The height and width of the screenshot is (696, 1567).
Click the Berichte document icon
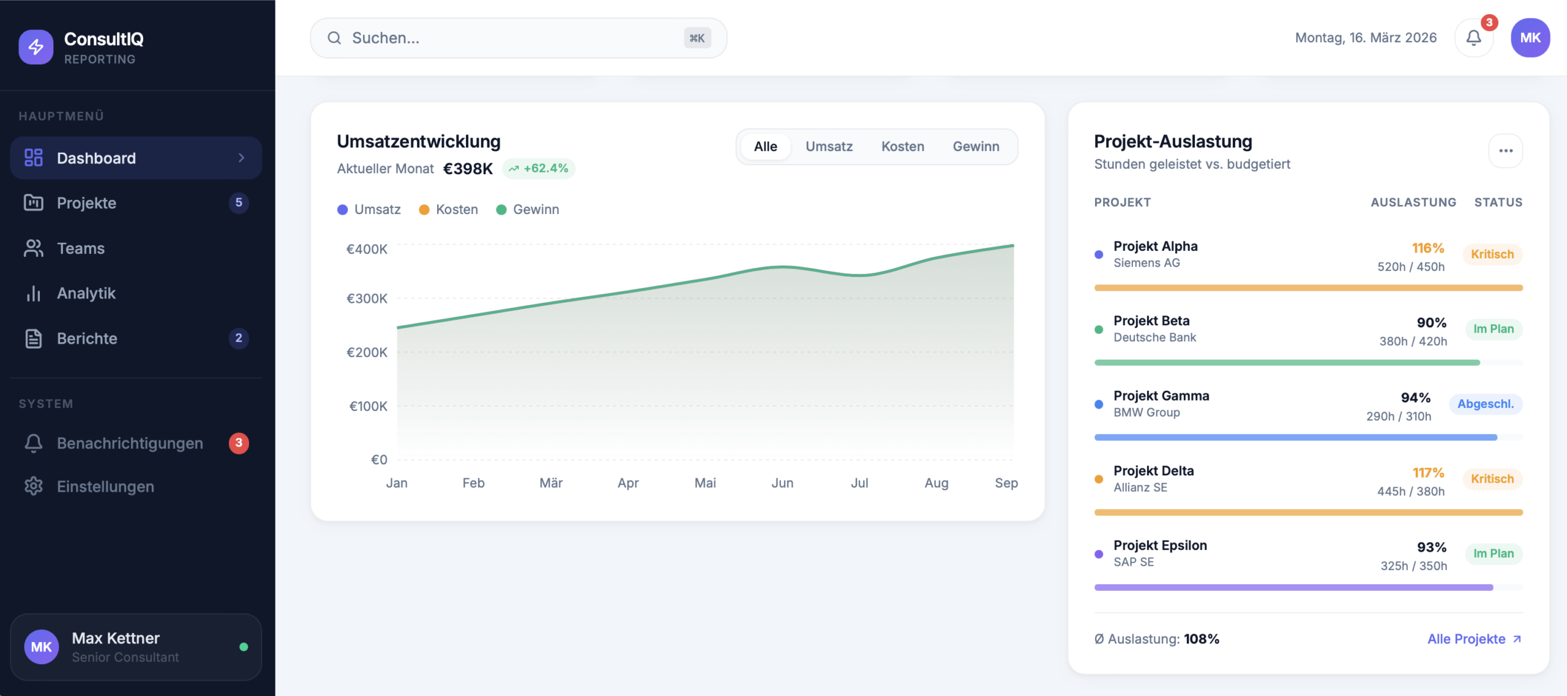point(33,338)
